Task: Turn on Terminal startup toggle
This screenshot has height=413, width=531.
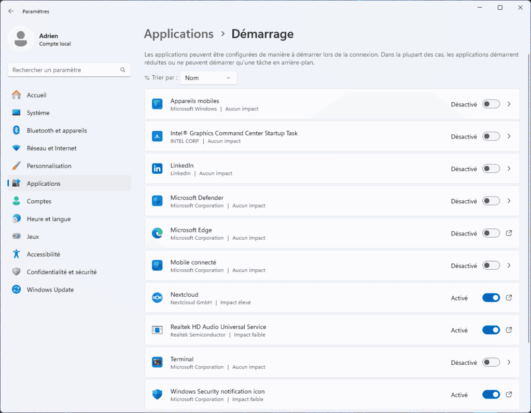Action: coord(491,362)
